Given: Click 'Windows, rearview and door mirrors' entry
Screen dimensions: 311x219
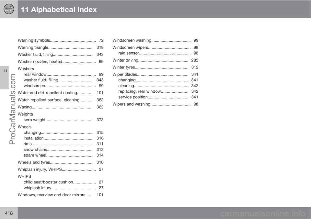Looking at the screenshot, I should click(61, 195).
